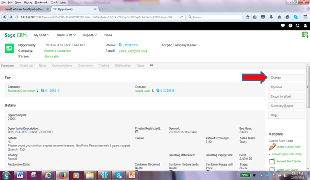Open the Sage CRM notifications chat icon
Screen dimensions: 310x180
[283, 26]
